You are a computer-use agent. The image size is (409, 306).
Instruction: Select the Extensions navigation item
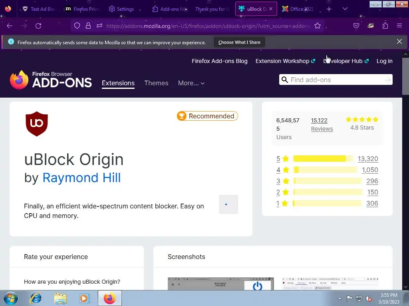pyautogui.click(x=118, y=83)
